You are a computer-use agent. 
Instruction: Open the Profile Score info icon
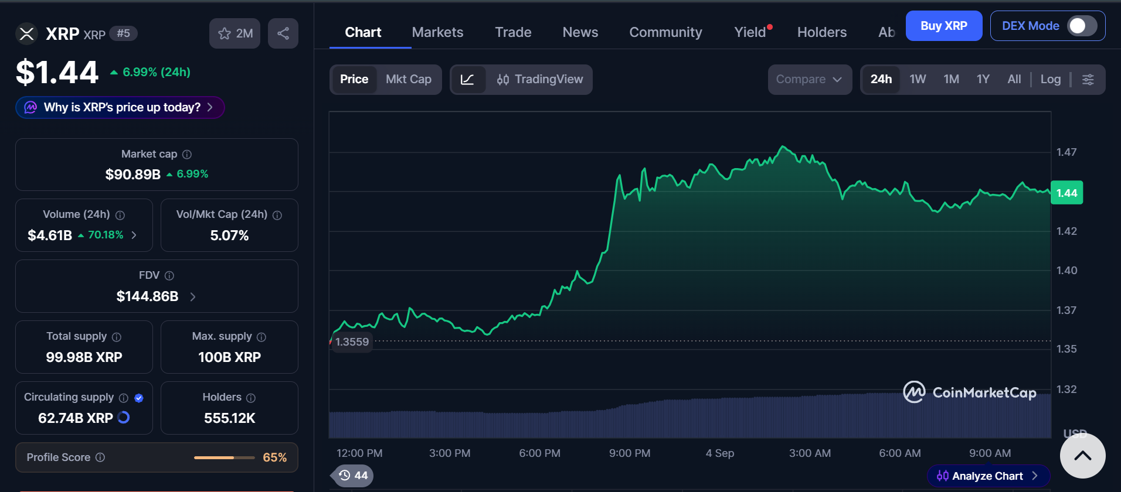point(100,457)
